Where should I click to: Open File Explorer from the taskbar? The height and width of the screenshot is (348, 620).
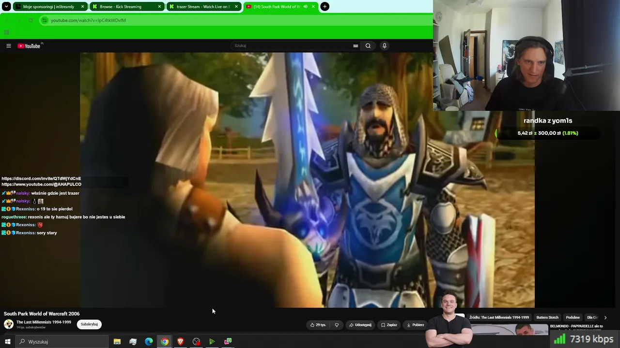click(117, 342)
